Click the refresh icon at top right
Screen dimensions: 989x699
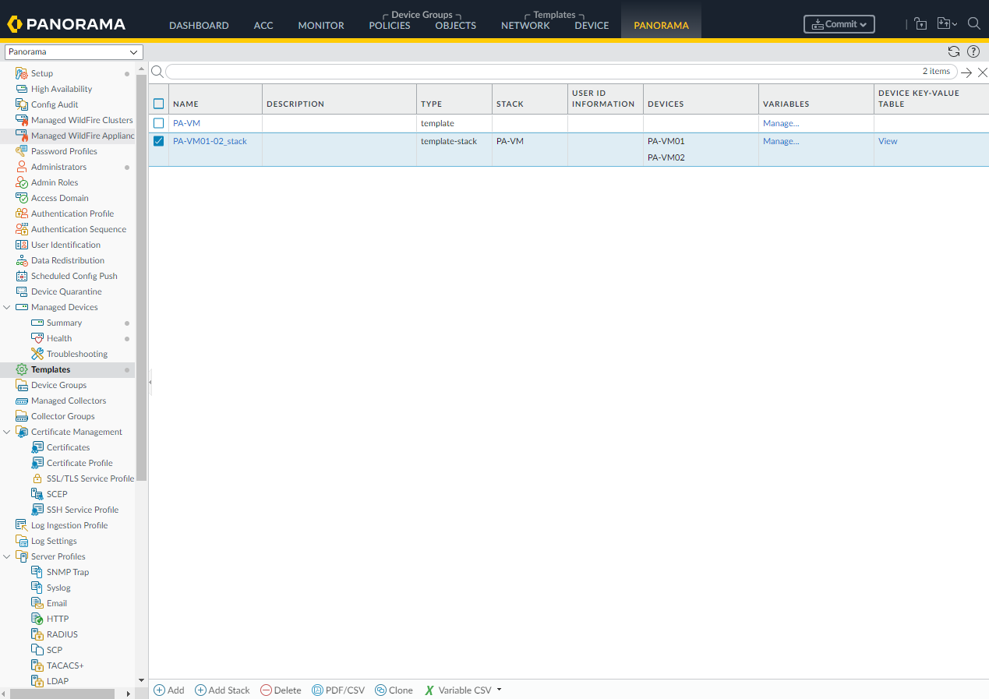point(954,51)
